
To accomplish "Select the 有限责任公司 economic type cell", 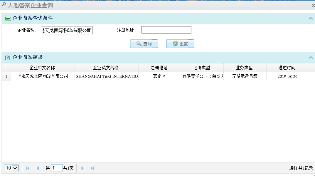I will [x=202, y=76].
